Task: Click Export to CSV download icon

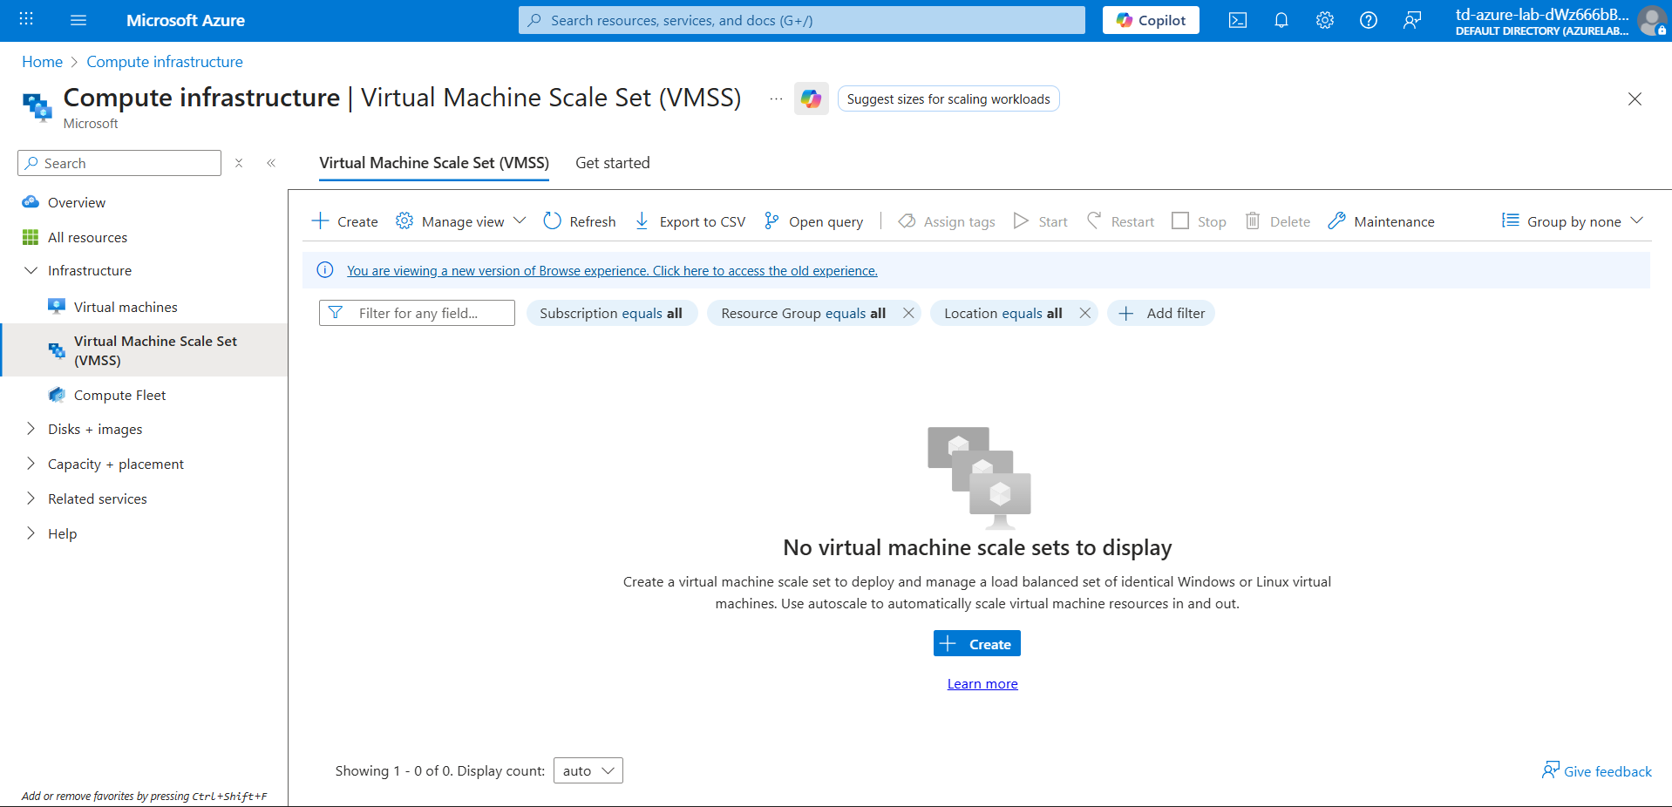Action: tap(642, 221)
